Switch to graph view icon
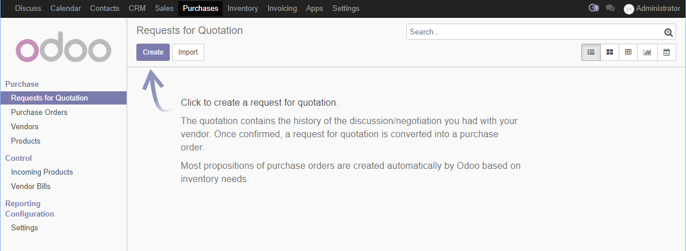The width and height of the screenshot is (686, 251). pyautogui.click(x=647, y=52)
